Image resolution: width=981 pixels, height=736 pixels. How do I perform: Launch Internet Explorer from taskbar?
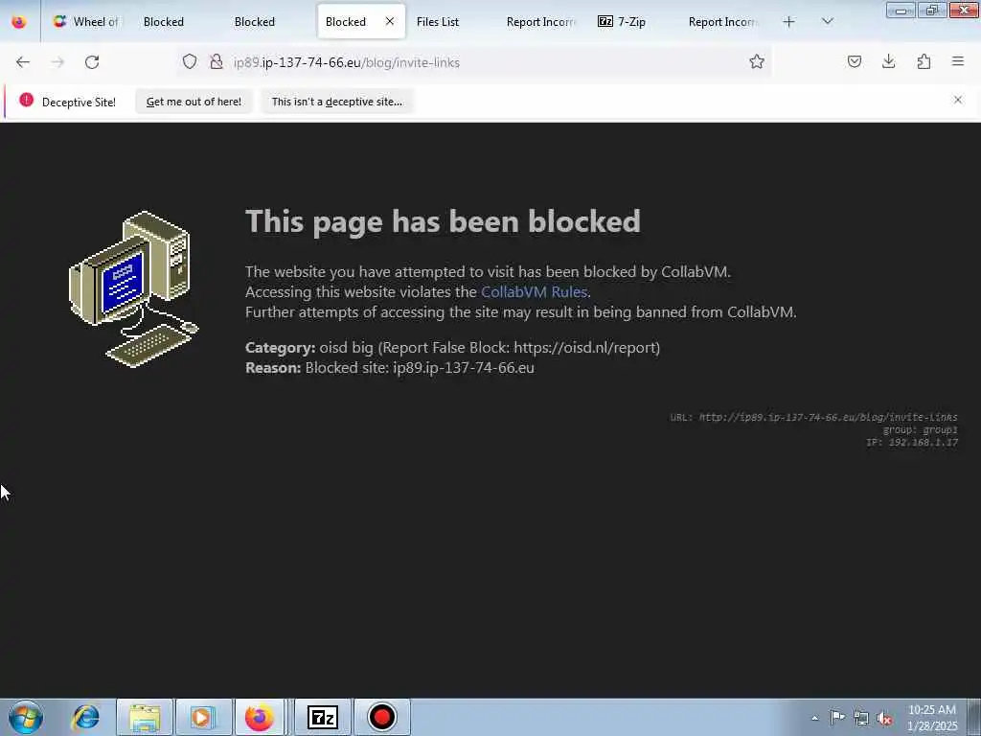[85, 717]
